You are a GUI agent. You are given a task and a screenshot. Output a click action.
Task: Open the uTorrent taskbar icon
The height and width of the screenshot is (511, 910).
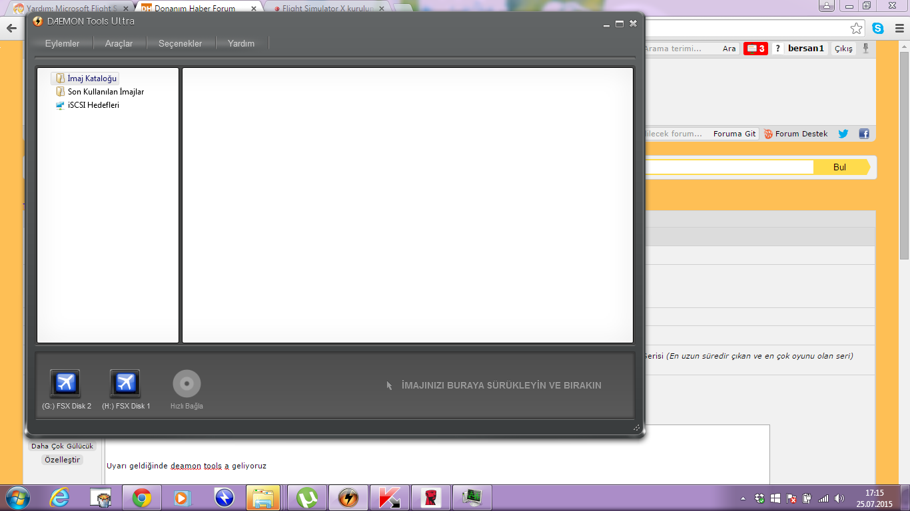click(306, 498)
